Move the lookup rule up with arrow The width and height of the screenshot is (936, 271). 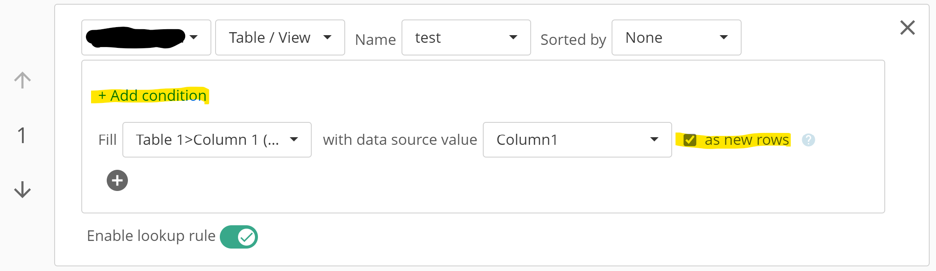click(22, 80)
